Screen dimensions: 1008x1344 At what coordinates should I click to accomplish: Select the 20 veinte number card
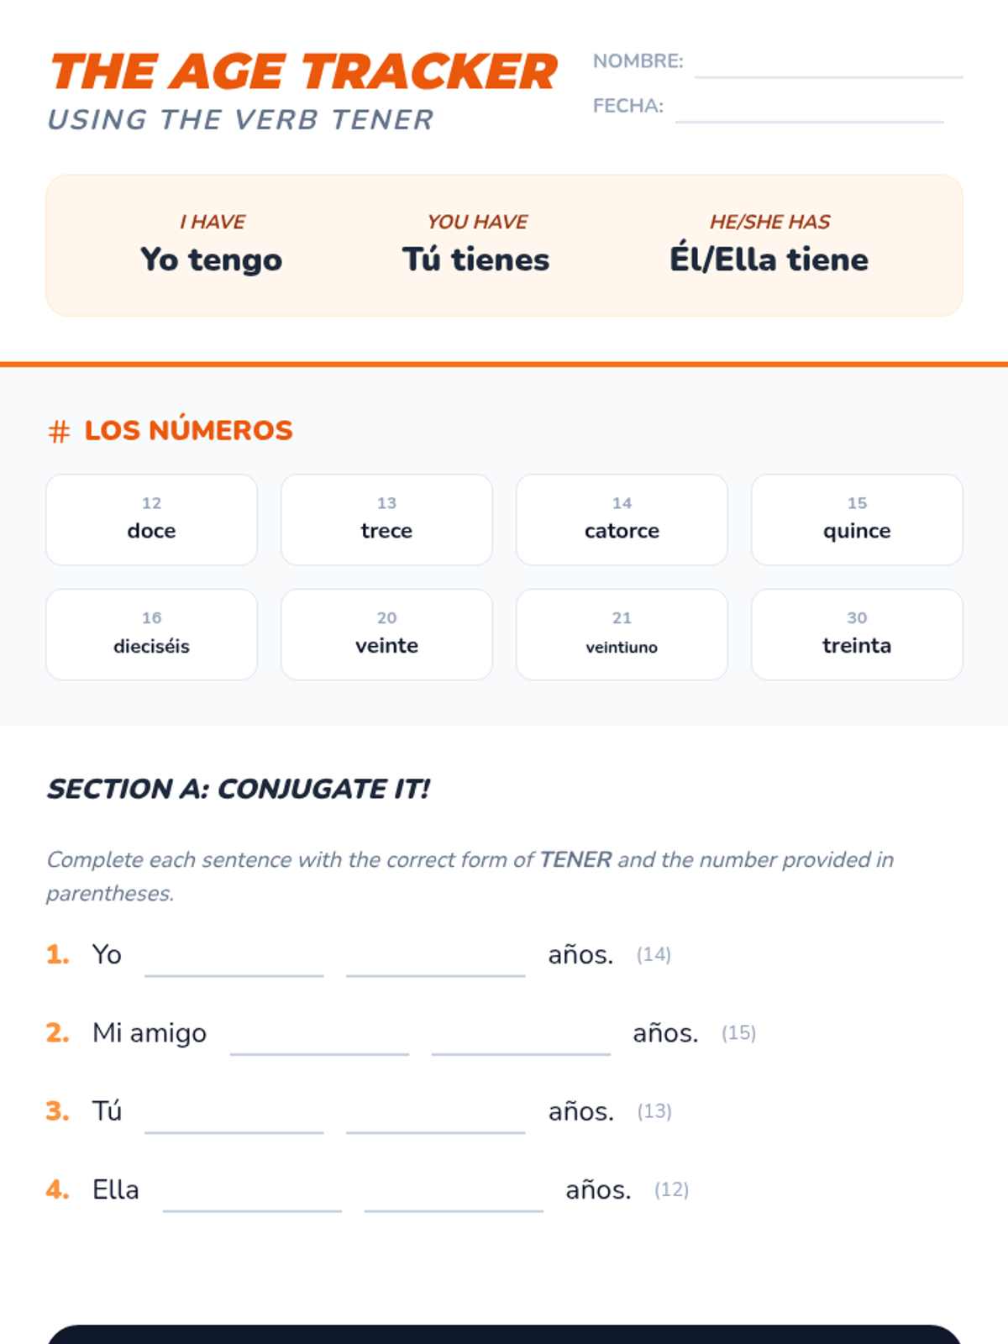pos(386,634)
